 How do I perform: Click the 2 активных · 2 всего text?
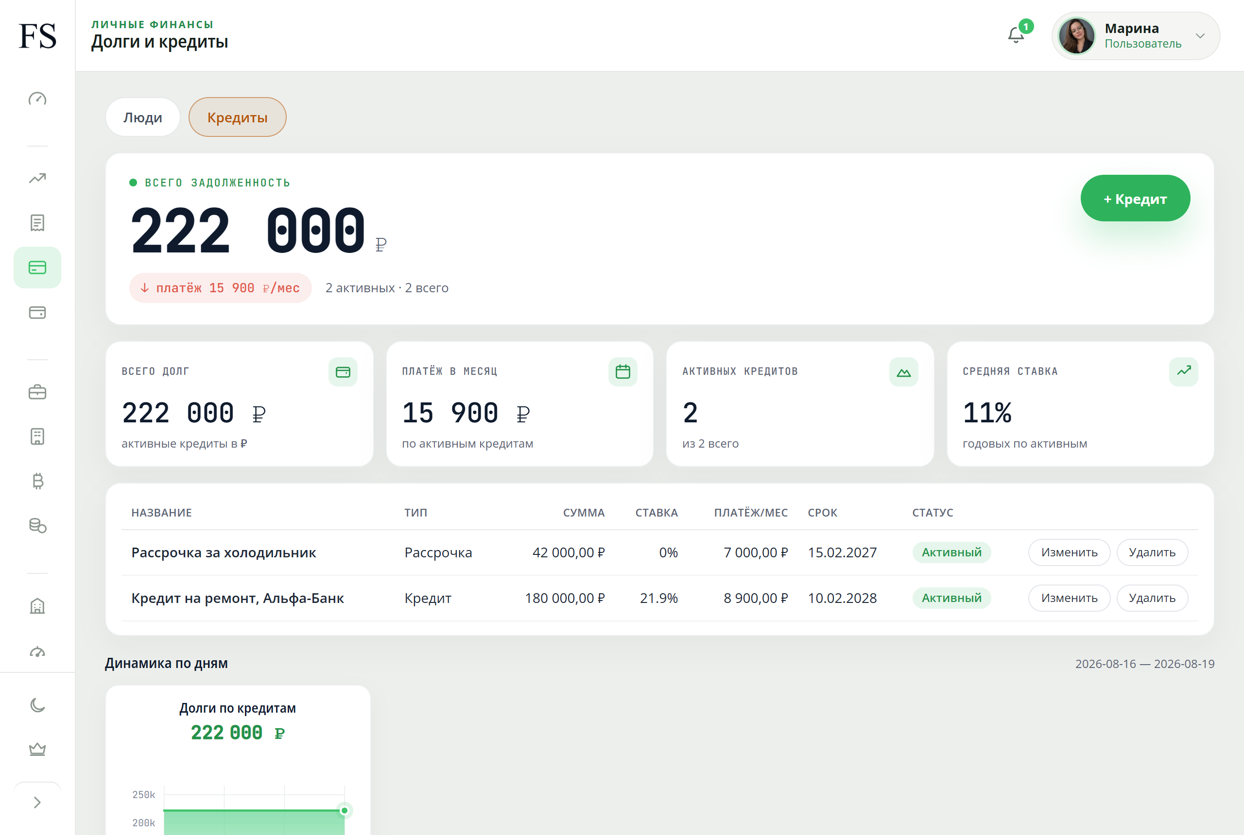387,288
